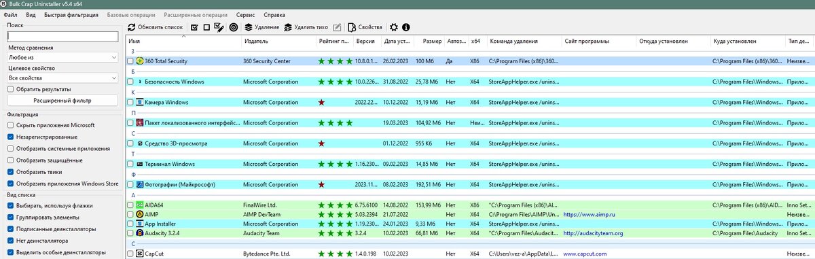This screenshot has width=815, height=259.
Task: Open the http://audacityteam.org link
Action: tap(593, 233)
